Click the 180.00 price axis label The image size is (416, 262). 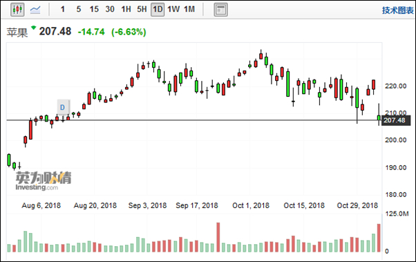(395, 194)
